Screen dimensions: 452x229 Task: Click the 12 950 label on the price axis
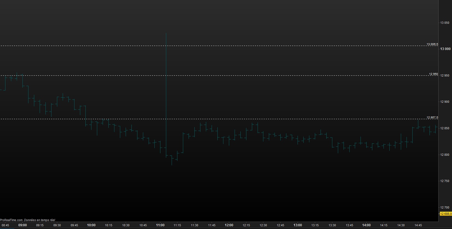pos(445,75)
